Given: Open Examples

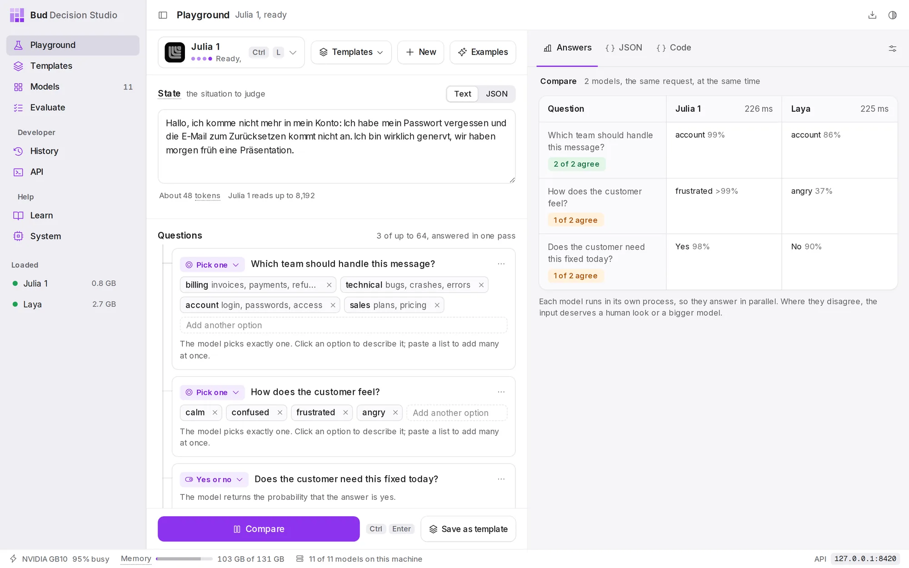Looking at the screenshot, I should point(483,52).
